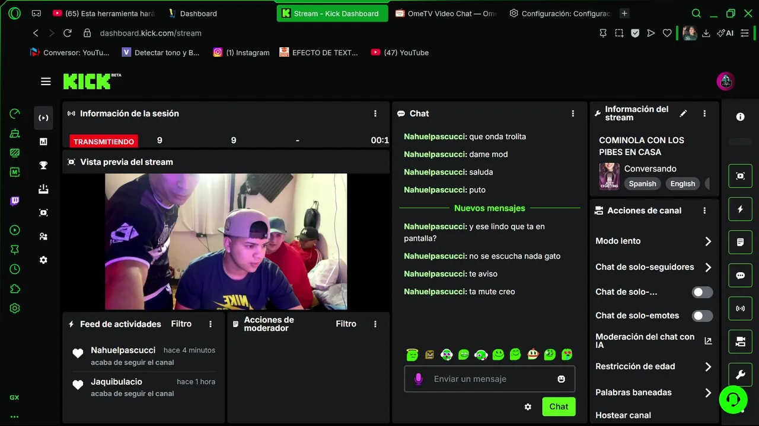Open Conversor YouTube bookmark
The width and height of the screenshot is (759, 426).
click(70, 53)
